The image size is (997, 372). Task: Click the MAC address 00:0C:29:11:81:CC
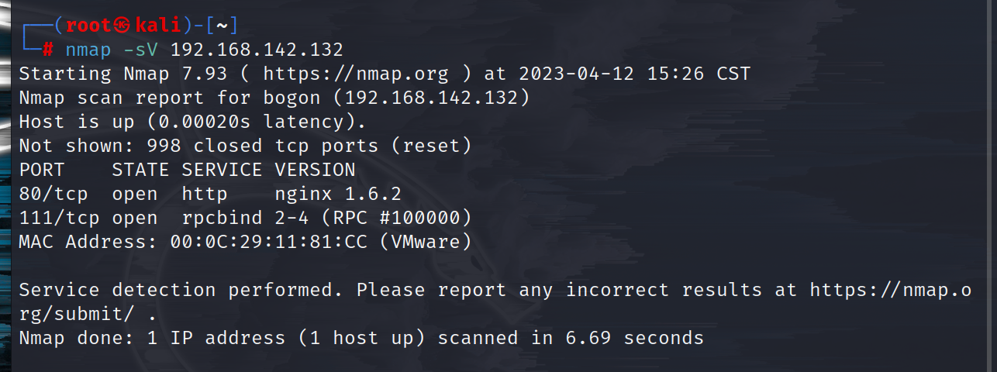point(268,242)
